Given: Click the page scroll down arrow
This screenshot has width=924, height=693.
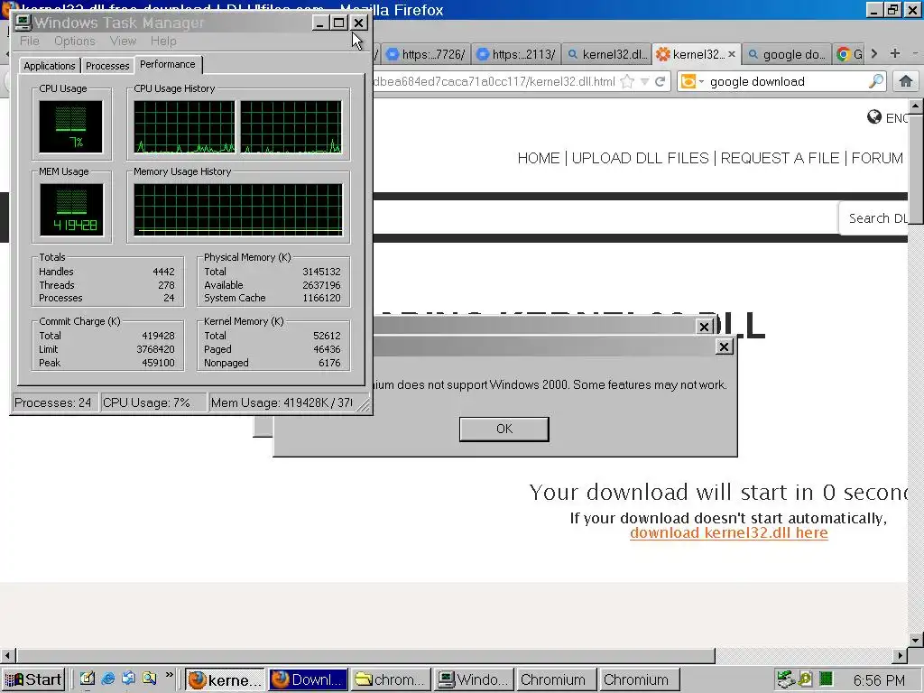Looking at the screenshot, I should pos(915,640).
